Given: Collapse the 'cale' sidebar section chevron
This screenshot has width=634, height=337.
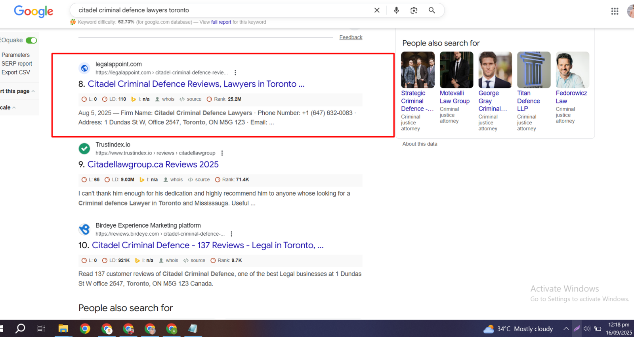Looking at the screenshot, I should pos(14,108).
